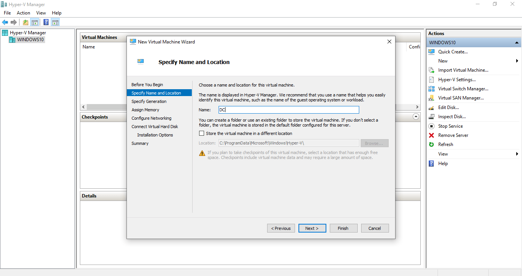The height and width of the screenshot is (276, 522).
Task: Toggle the Show/Hide Action Pane toolbar icon
Action: 55,22
